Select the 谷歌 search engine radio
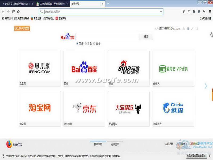This screenshot has width=213, height=160. [86, 43]
